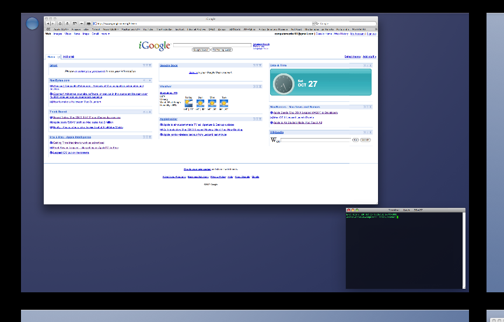Expand 'Leopard GM out on the torrents'

[x=51, y=153]
